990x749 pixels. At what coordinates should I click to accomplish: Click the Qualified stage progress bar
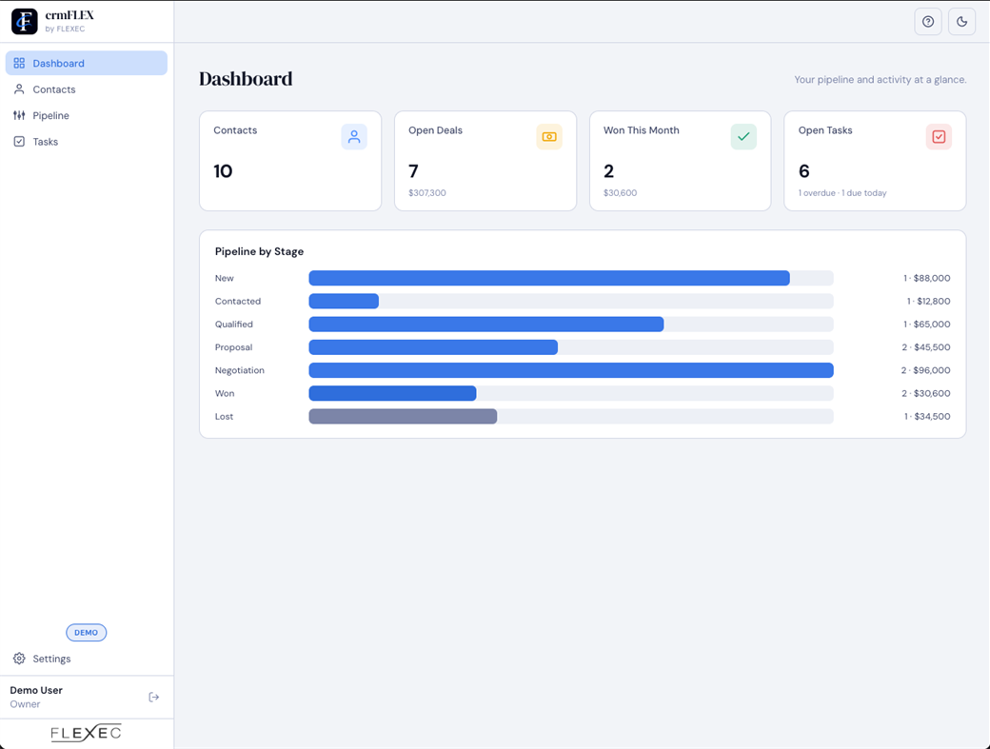tap(571, 324)
